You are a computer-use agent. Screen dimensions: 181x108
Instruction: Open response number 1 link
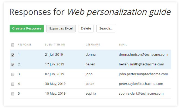19,55
